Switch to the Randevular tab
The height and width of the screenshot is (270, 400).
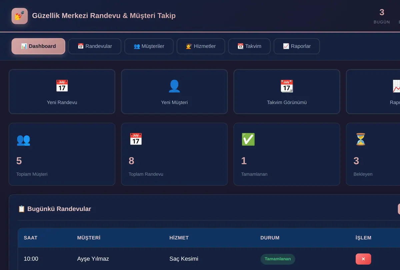coord(95,46)
